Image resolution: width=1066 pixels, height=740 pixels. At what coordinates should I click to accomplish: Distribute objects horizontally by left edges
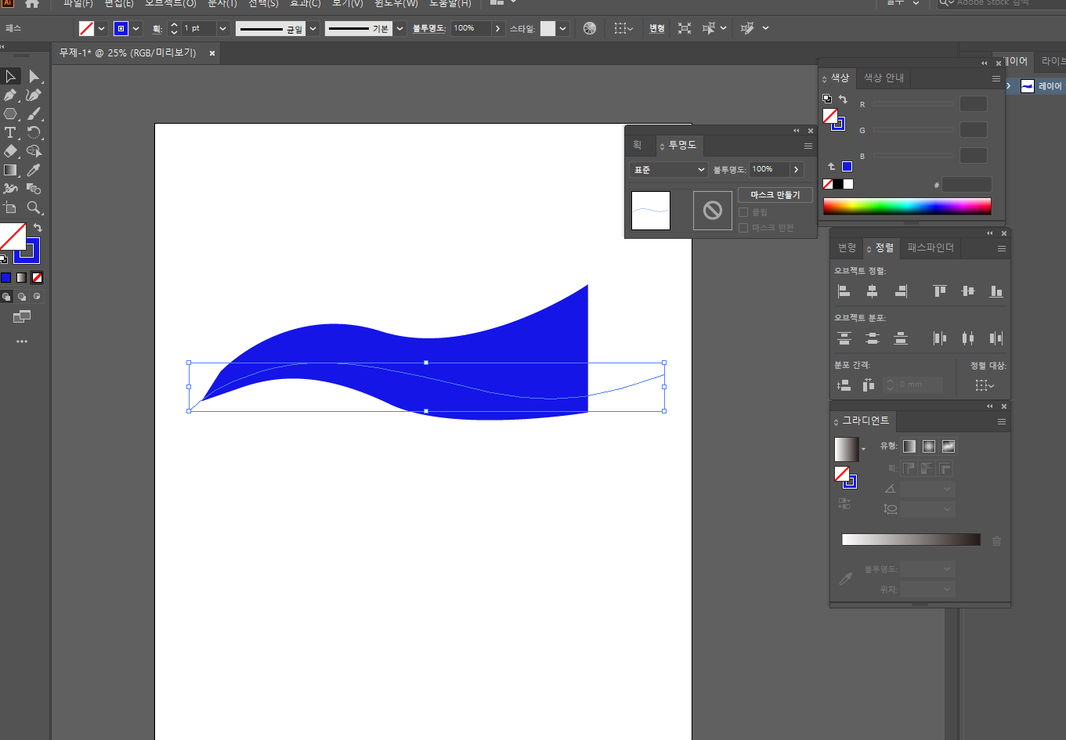[940, 338]
